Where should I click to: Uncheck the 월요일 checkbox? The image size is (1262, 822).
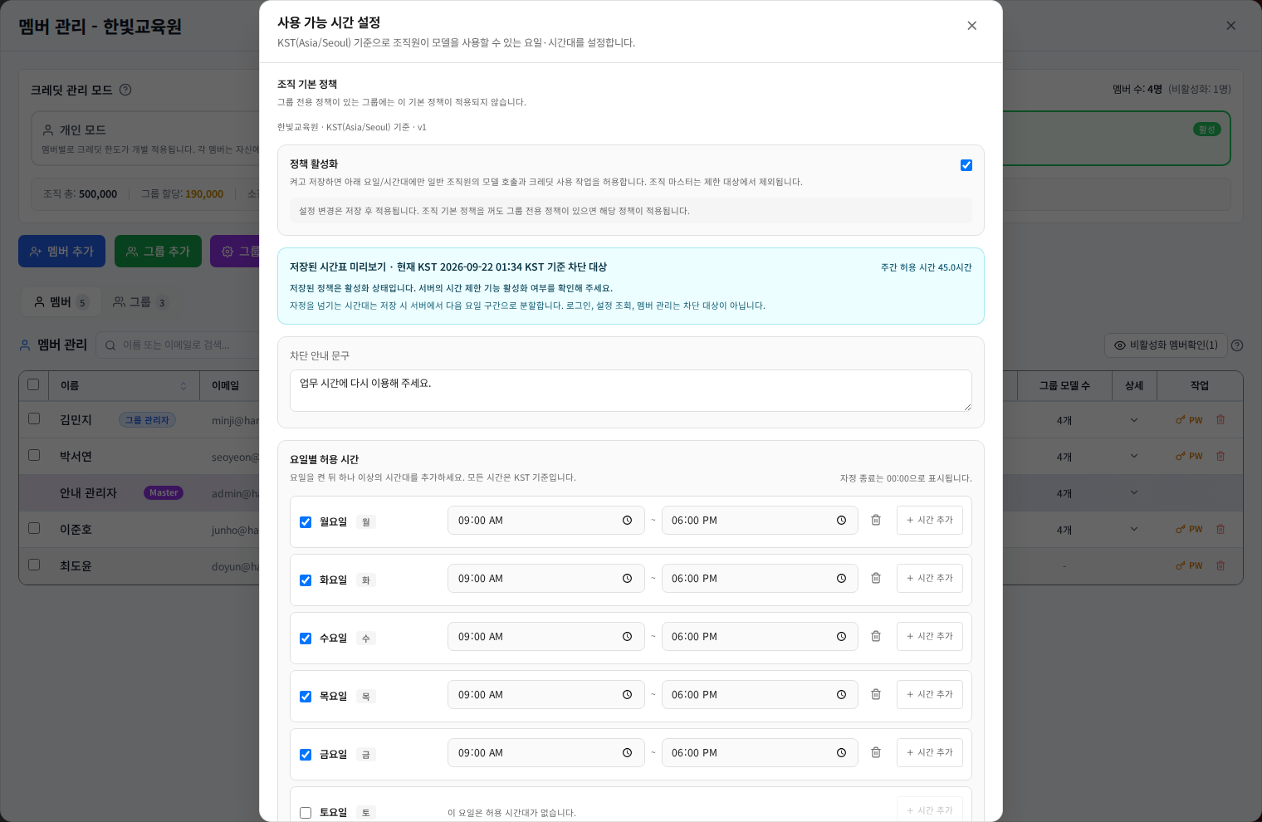pyautogui.click(x=306, y=522)
